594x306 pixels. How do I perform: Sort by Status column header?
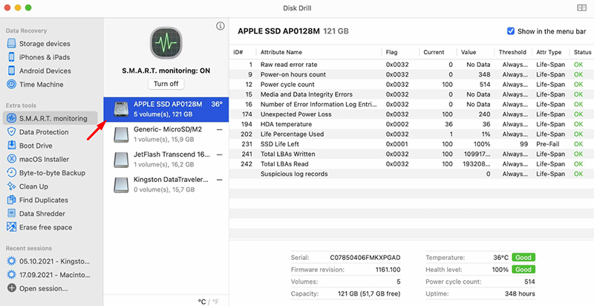pos(582,52)
